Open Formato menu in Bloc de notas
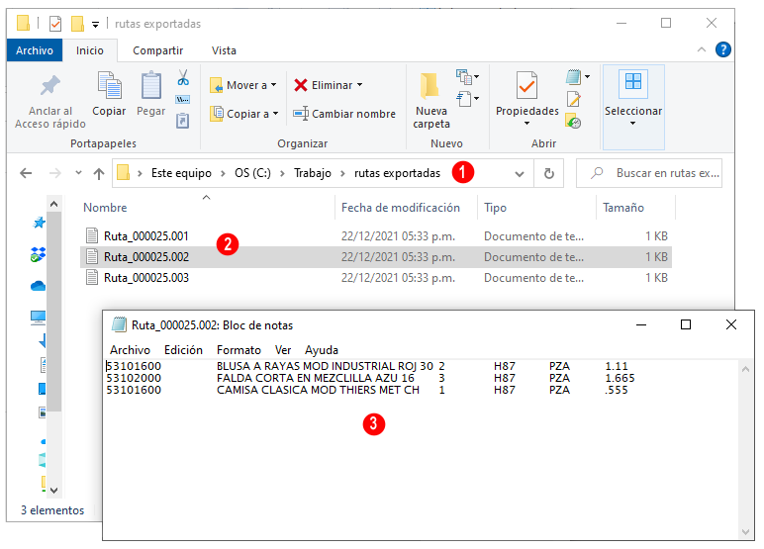Viewport: 764px width, 549px height. click(x=239, y=350)
